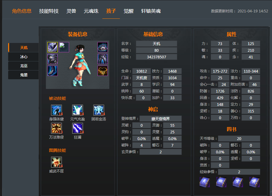Image resolution: width=272 pixels, height=196 pixels.
Task: Click the 天 book icon
Action: pos(205,182)
